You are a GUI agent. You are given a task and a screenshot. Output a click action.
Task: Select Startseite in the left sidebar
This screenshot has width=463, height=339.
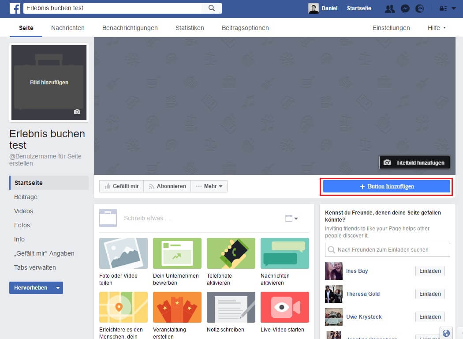pyautogui.click(x=49, y=183)
